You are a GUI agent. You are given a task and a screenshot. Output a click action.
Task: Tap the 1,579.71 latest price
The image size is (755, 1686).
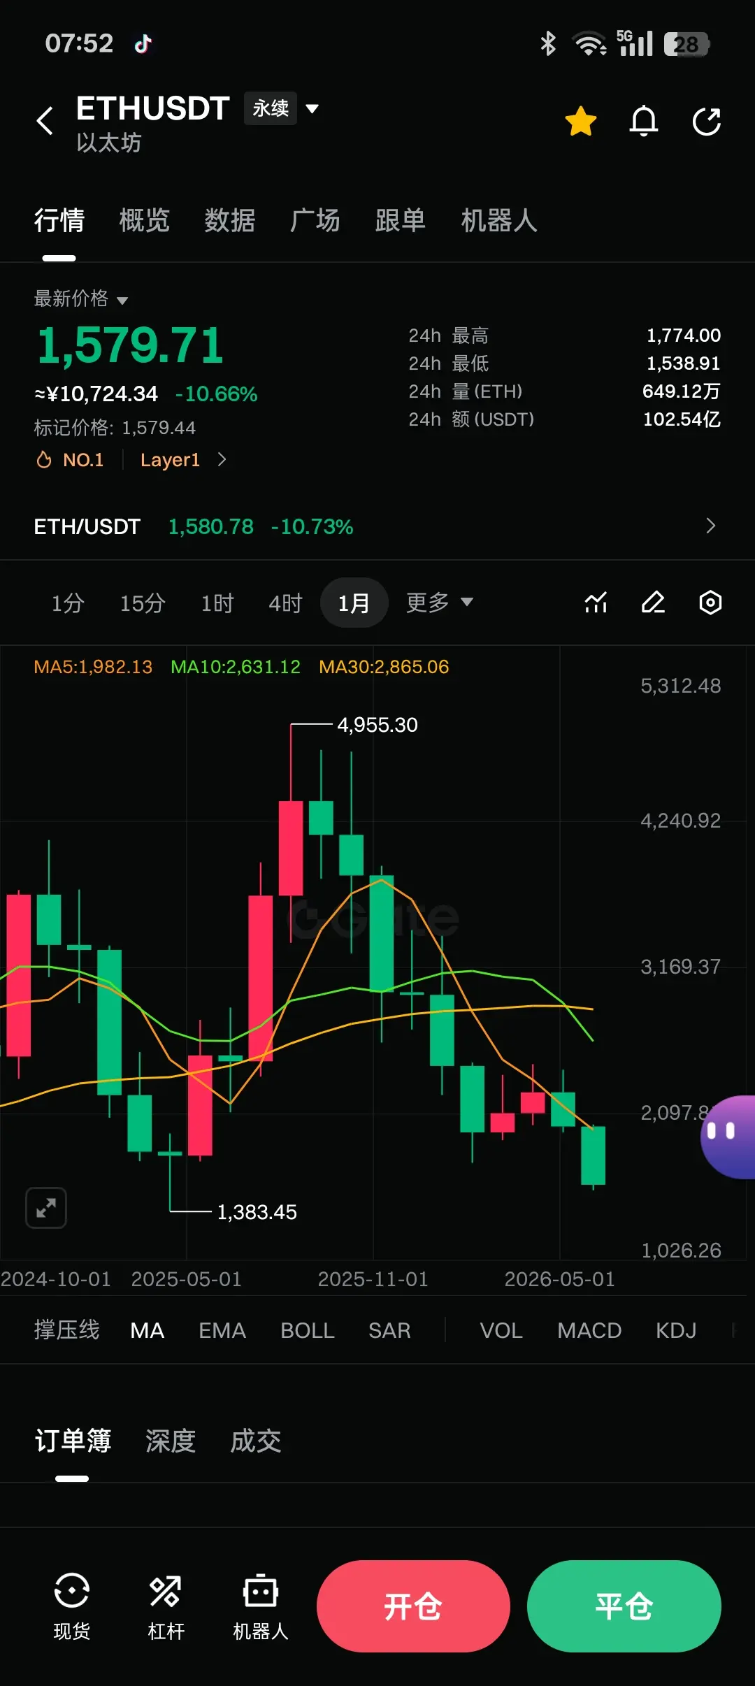pyautogui.click(x=130, y=345)
